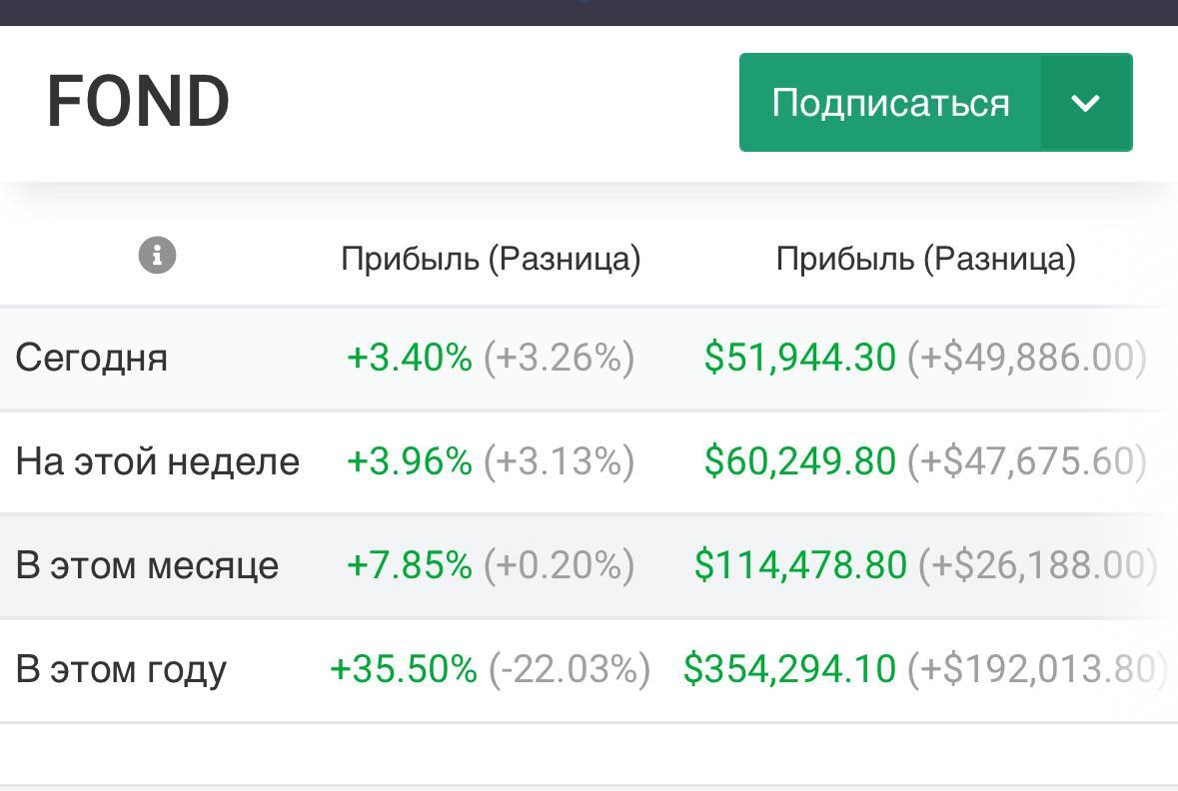
Task: Click the $114,478.80 monthly profit amount
Action: click(x=801, y=565)
